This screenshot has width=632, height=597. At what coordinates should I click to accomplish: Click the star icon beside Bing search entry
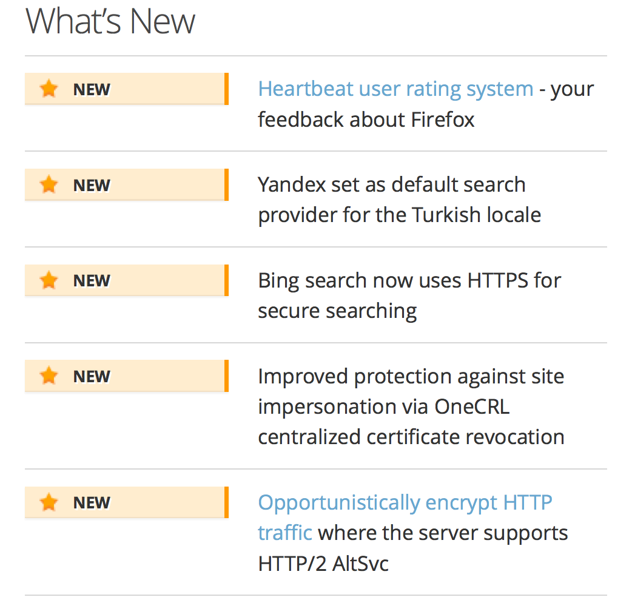pyautogui.click(x=49, y=281)
